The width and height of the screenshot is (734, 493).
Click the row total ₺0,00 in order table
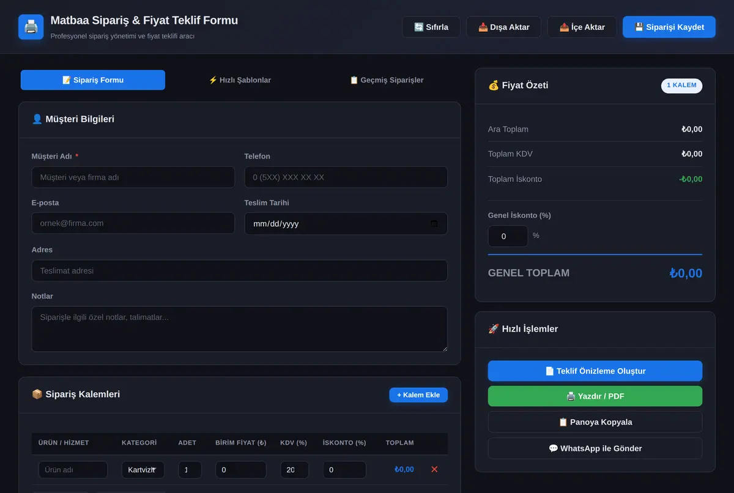point(404,470)
